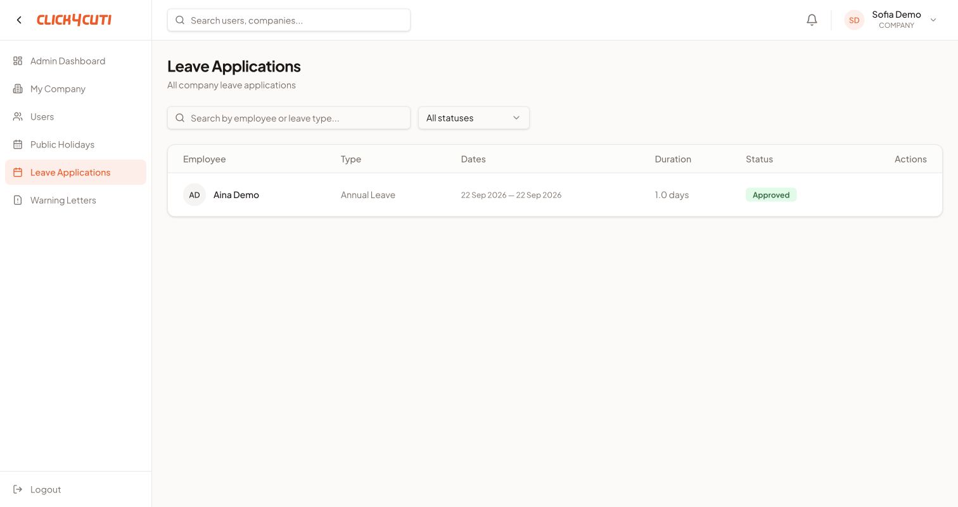Open the All statuses dropdown
Screen dimensions: 958x507
coord(474,118)
